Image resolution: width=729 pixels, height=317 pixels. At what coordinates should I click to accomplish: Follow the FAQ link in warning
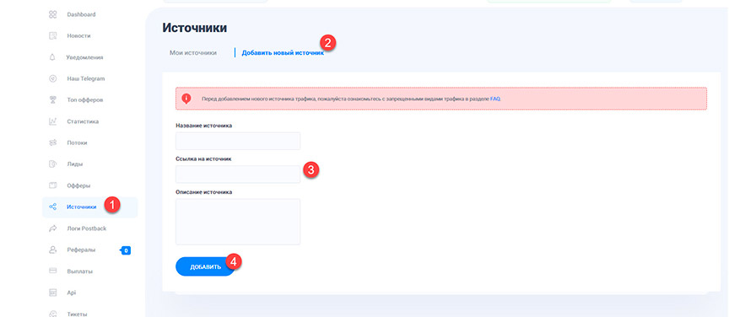pyautogui.click(x=495, y=99)
